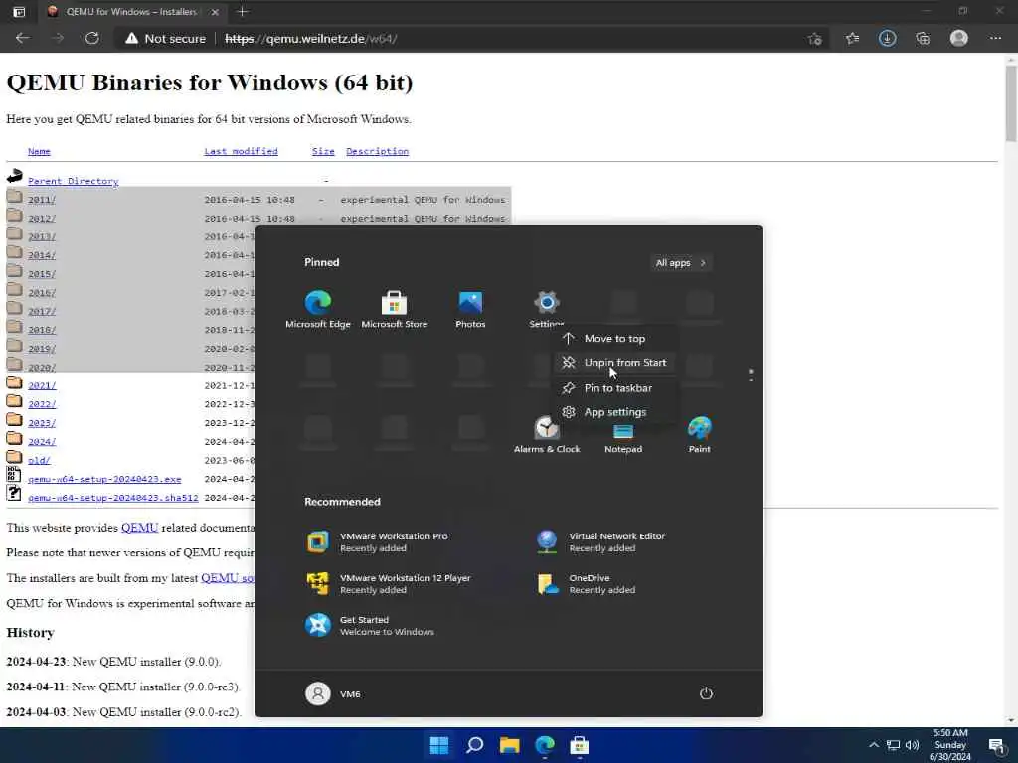Show hidden system tray icons
This screenshot has height=763, width=1018.
(x=874, y=745)
